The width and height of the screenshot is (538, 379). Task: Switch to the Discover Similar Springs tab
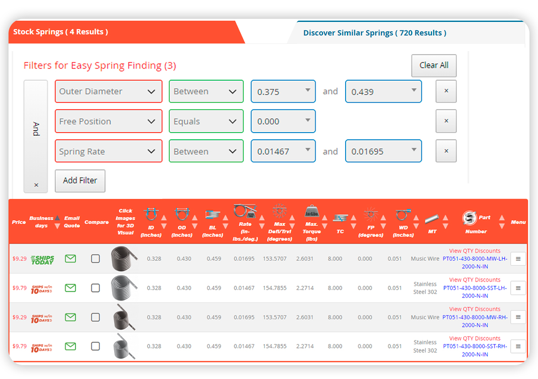click(374, 32)
